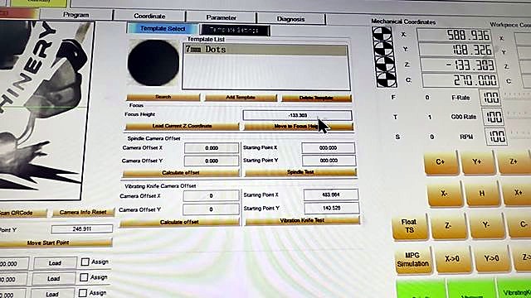Check the third Assign checkbox

pos(83,293)
